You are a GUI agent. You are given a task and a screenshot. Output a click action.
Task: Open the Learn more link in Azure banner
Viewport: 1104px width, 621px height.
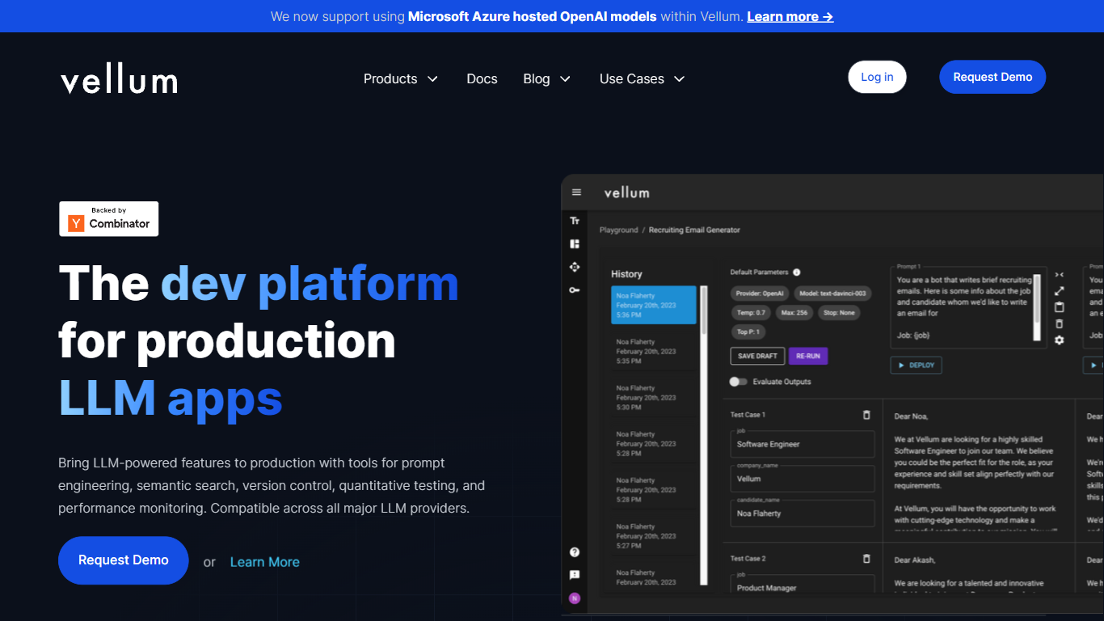pos(790,16)
